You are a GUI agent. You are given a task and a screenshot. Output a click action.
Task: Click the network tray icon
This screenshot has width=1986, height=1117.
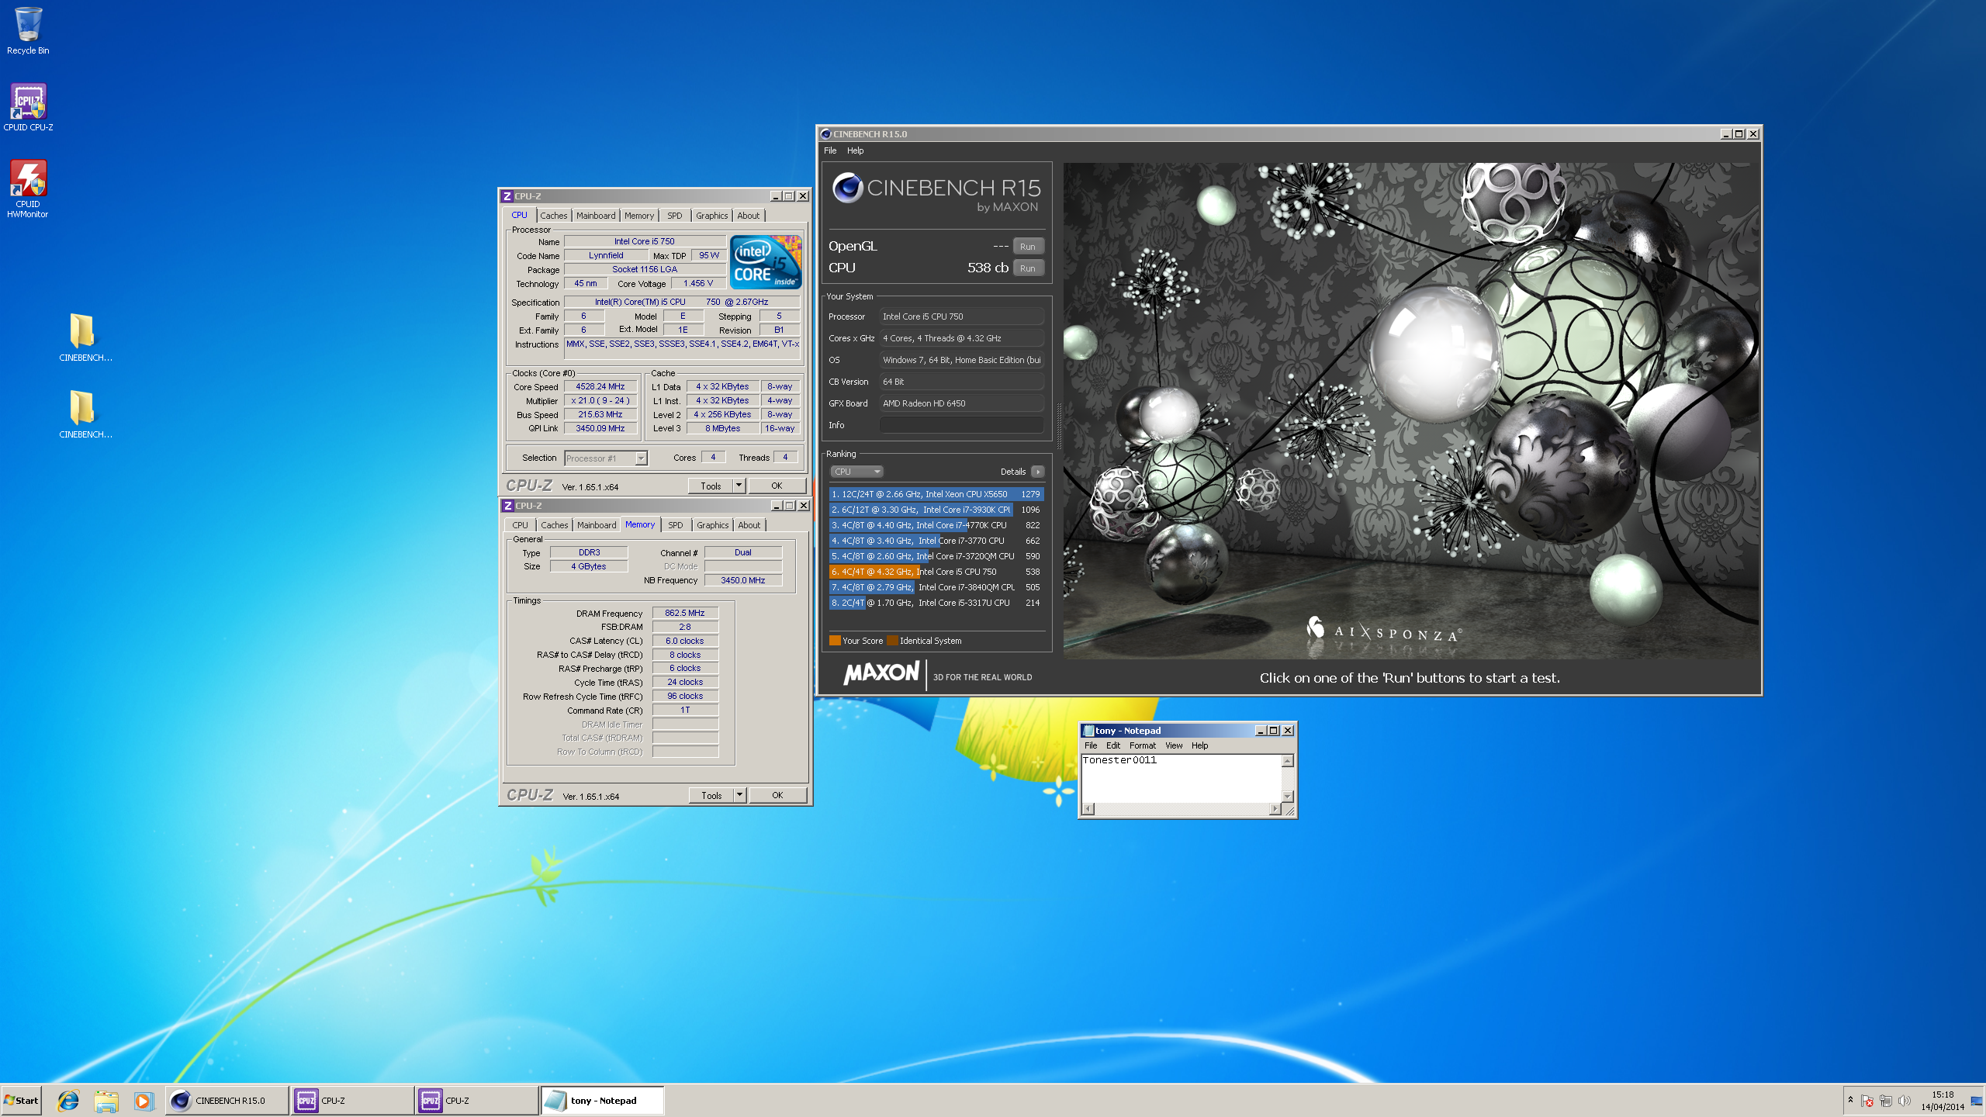click(1885, 1101)
